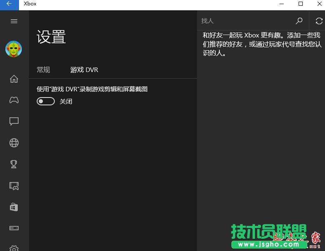325x251 pixels.
Task: Open the Messages chat icon
Action: coord(14,121)
